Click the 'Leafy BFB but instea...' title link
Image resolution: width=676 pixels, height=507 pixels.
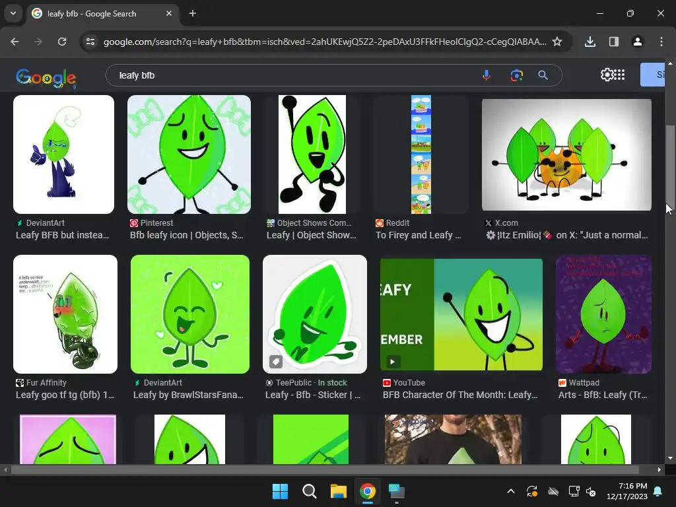click(63, 235)
